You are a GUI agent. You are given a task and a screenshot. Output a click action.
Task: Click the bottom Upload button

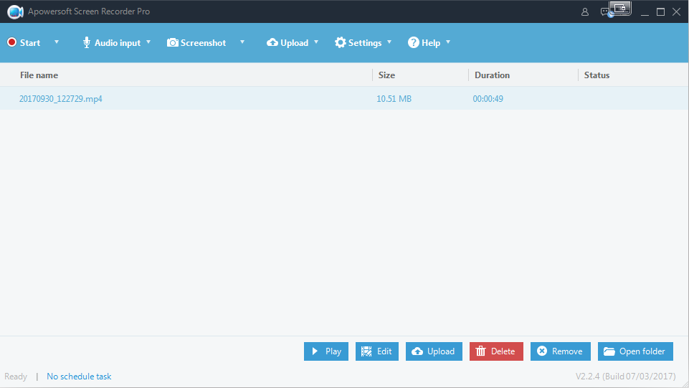pyautogui.click(x=434, y=351)
